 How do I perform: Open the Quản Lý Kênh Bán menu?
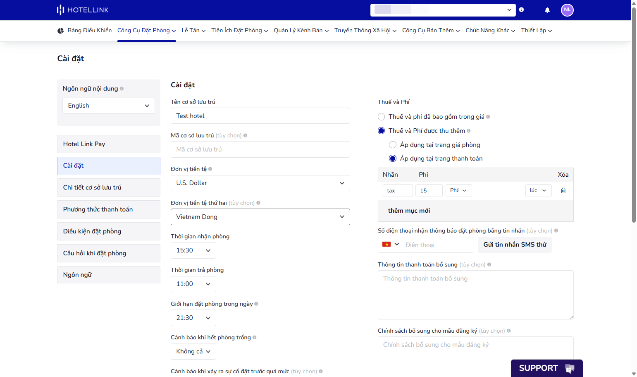301,31
